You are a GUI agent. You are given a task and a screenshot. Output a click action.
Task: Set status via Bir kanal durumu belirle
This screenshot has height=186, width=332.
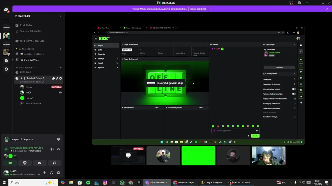point(32,82)
